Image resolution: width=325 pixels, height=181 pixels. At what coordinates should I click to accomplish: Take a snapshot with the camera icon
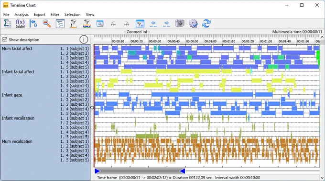pos(180,23)
